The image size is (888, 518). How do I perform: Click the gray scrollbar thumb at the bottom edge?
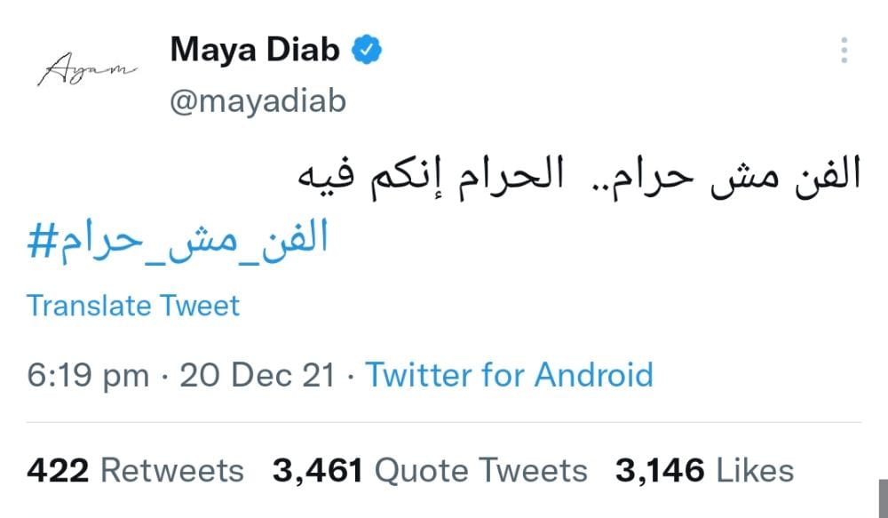(x=883, y=498)
